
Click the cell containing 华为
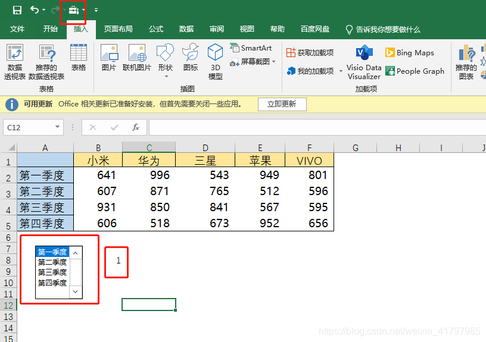[149, 161]
